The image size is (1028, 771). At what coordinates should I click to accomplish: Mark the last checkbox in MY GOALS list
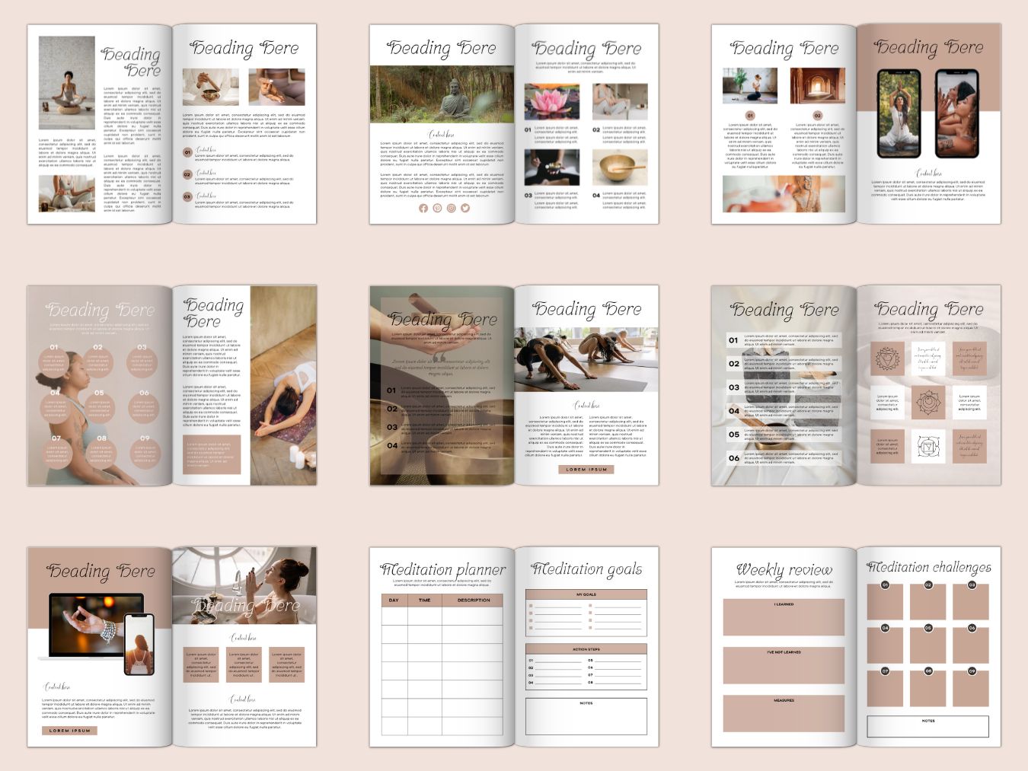coord(590,628)
